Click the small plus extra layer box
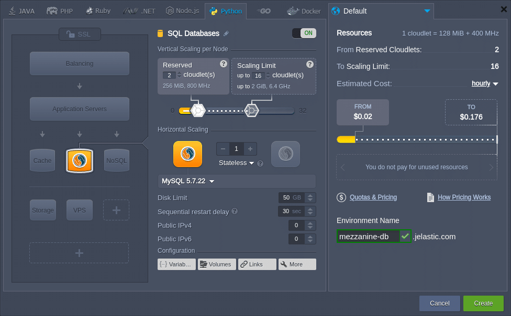This screenshot has width=511, height=316. pos(116,210)
